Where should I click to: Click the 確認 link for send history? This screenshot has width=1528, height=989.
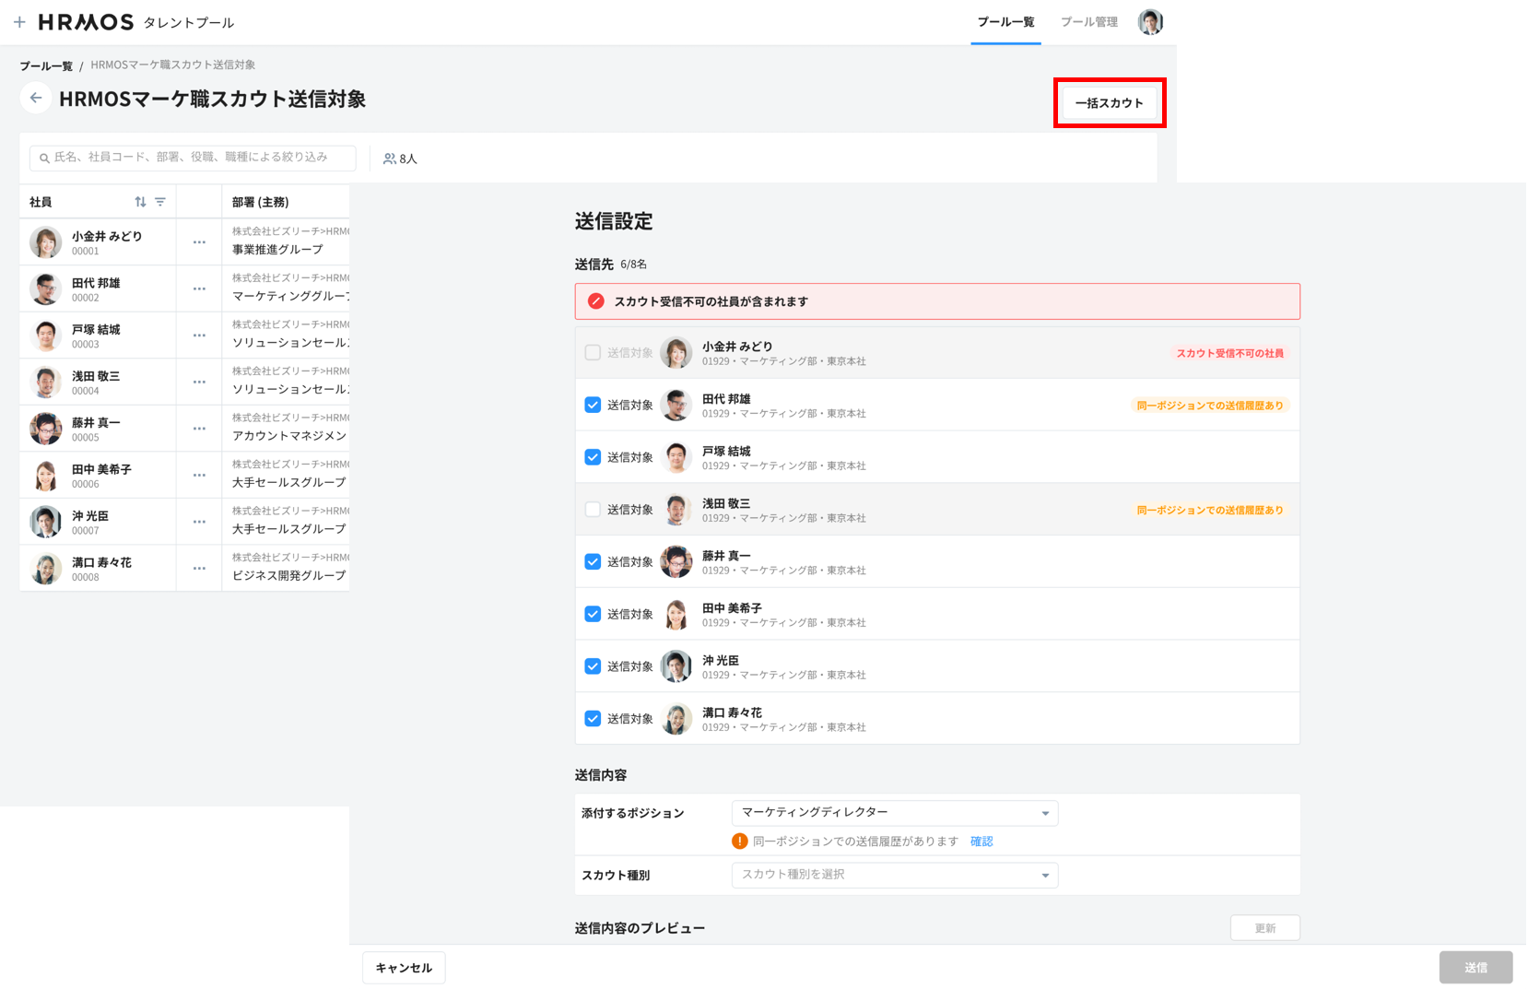981,842
